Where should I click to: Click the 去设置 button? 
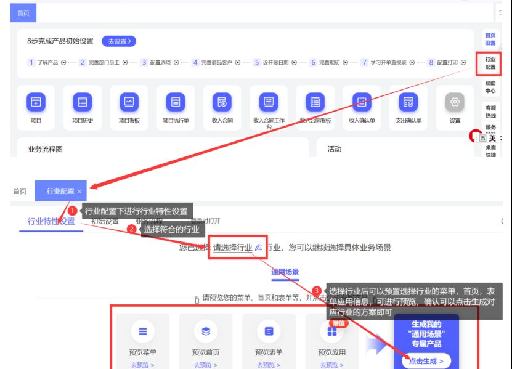pos(118,41)
